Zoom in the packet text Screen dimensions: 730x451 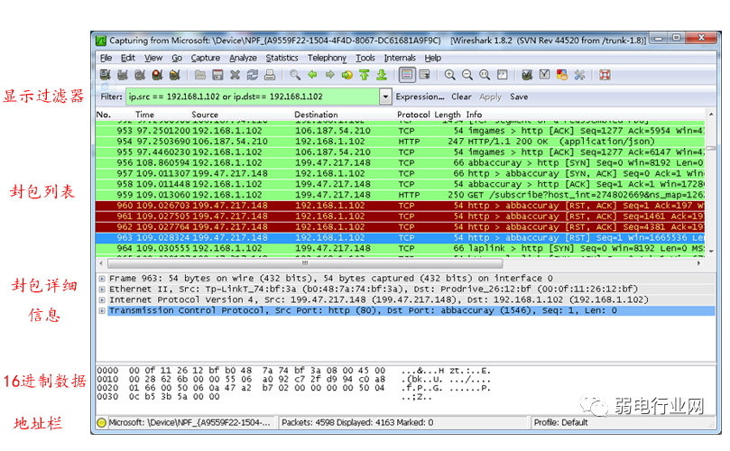(x=449, y=75)
